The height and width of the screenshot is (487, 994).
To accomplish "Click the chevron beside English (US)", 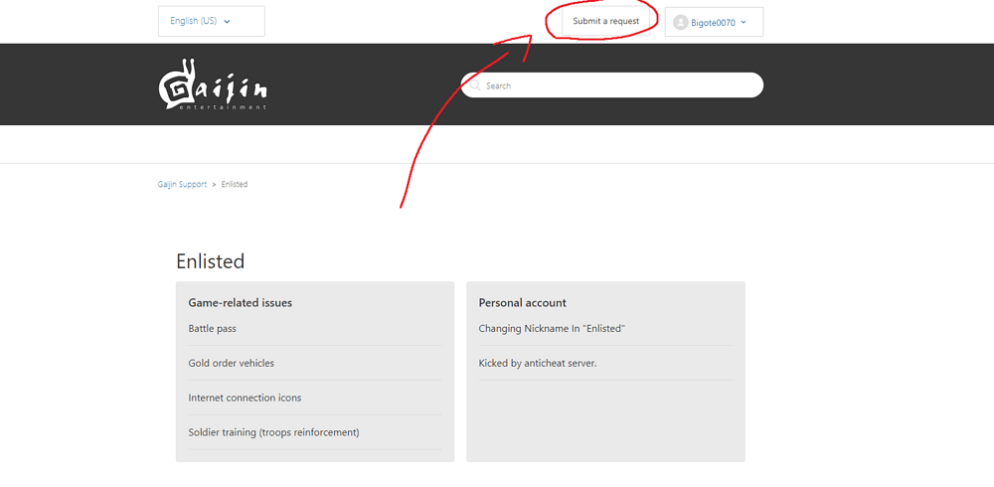I will [228, 22].
